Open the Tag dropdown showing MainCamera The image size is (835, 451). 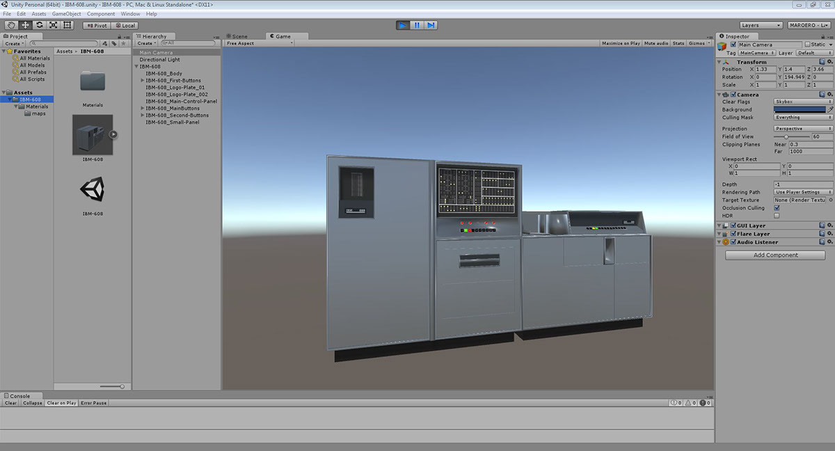pyautogui.click(x=756, y=53)
